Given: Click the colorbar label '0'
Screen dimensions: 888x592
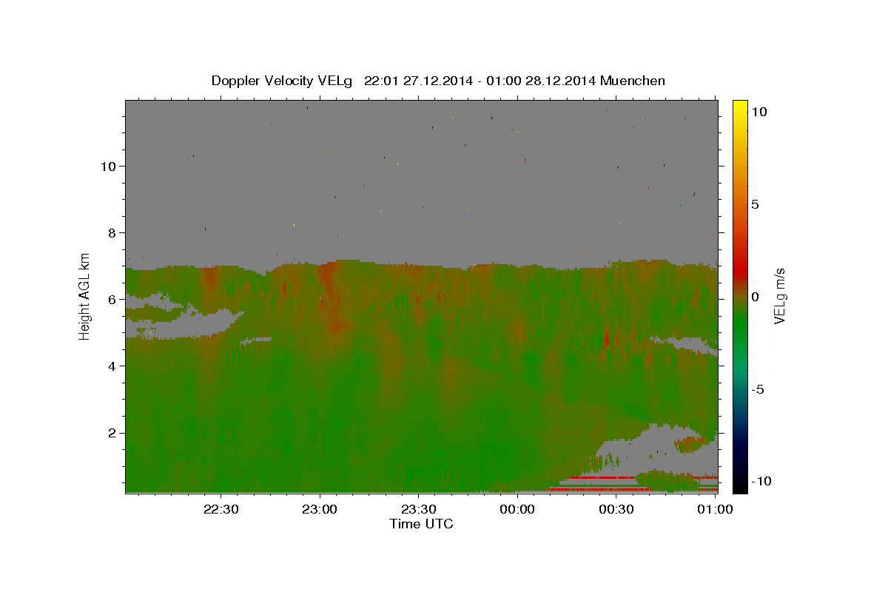Looking at the screenshot, I should 755,297.
